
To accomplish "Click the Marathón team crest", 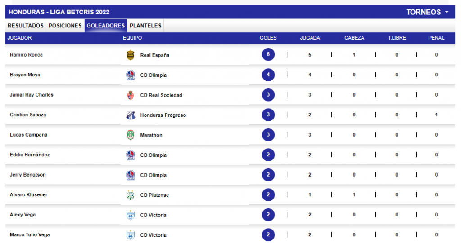I will point(130,135).
